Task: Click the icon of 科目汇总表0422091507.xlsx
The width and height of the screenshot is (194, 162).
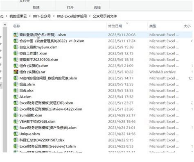Action: (16, 140)
